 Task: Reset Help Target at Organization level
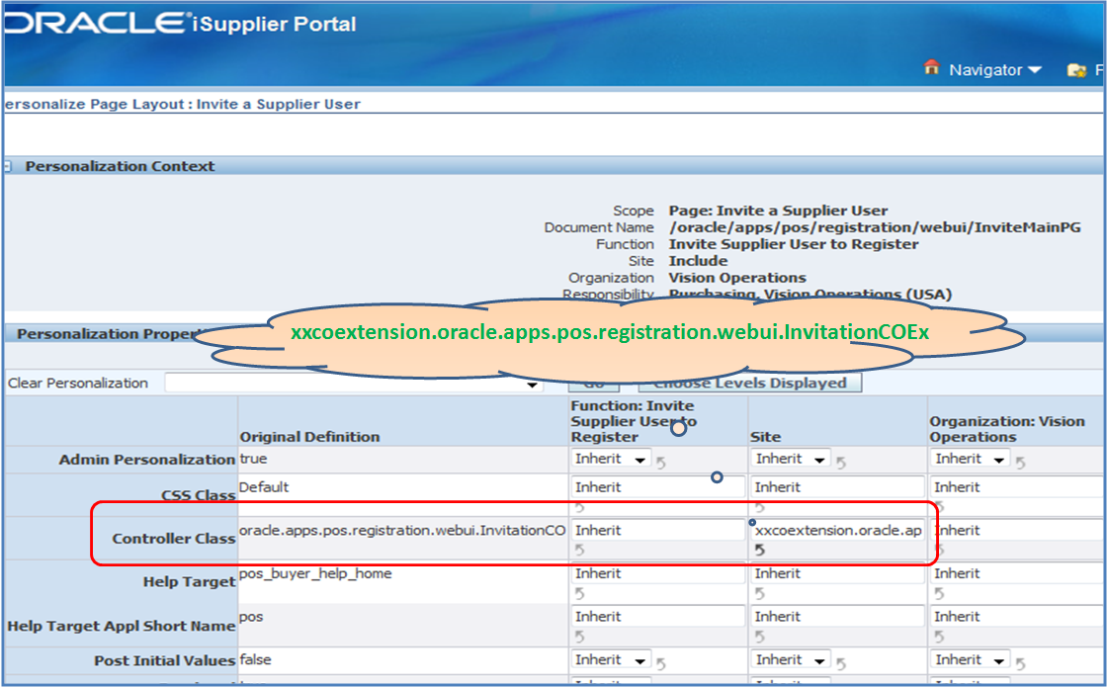939,593
